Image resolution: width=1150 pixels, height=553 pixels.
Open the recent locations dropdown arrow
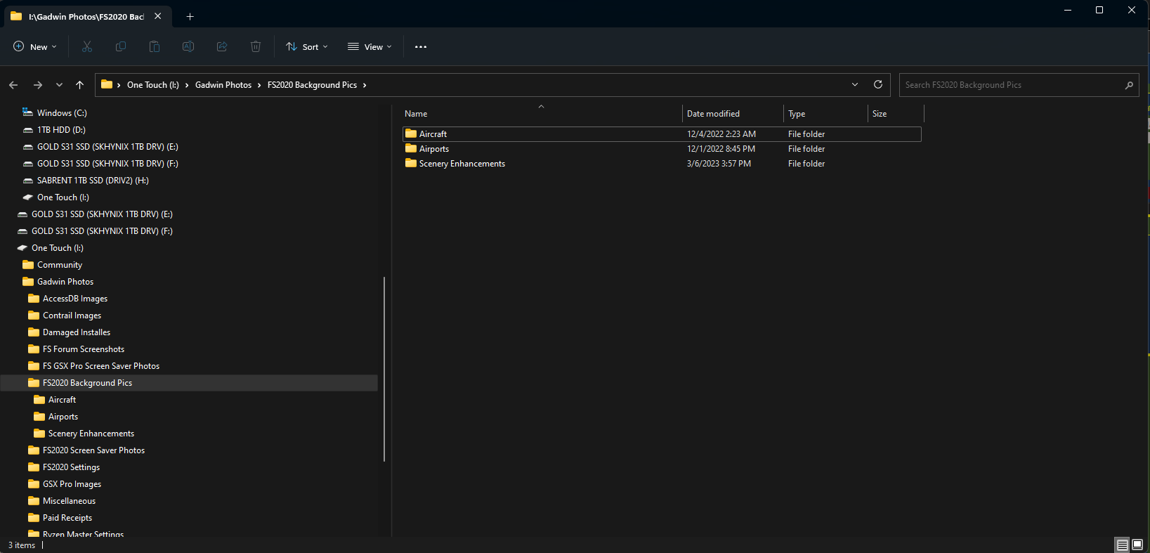(x=59, y=85)
